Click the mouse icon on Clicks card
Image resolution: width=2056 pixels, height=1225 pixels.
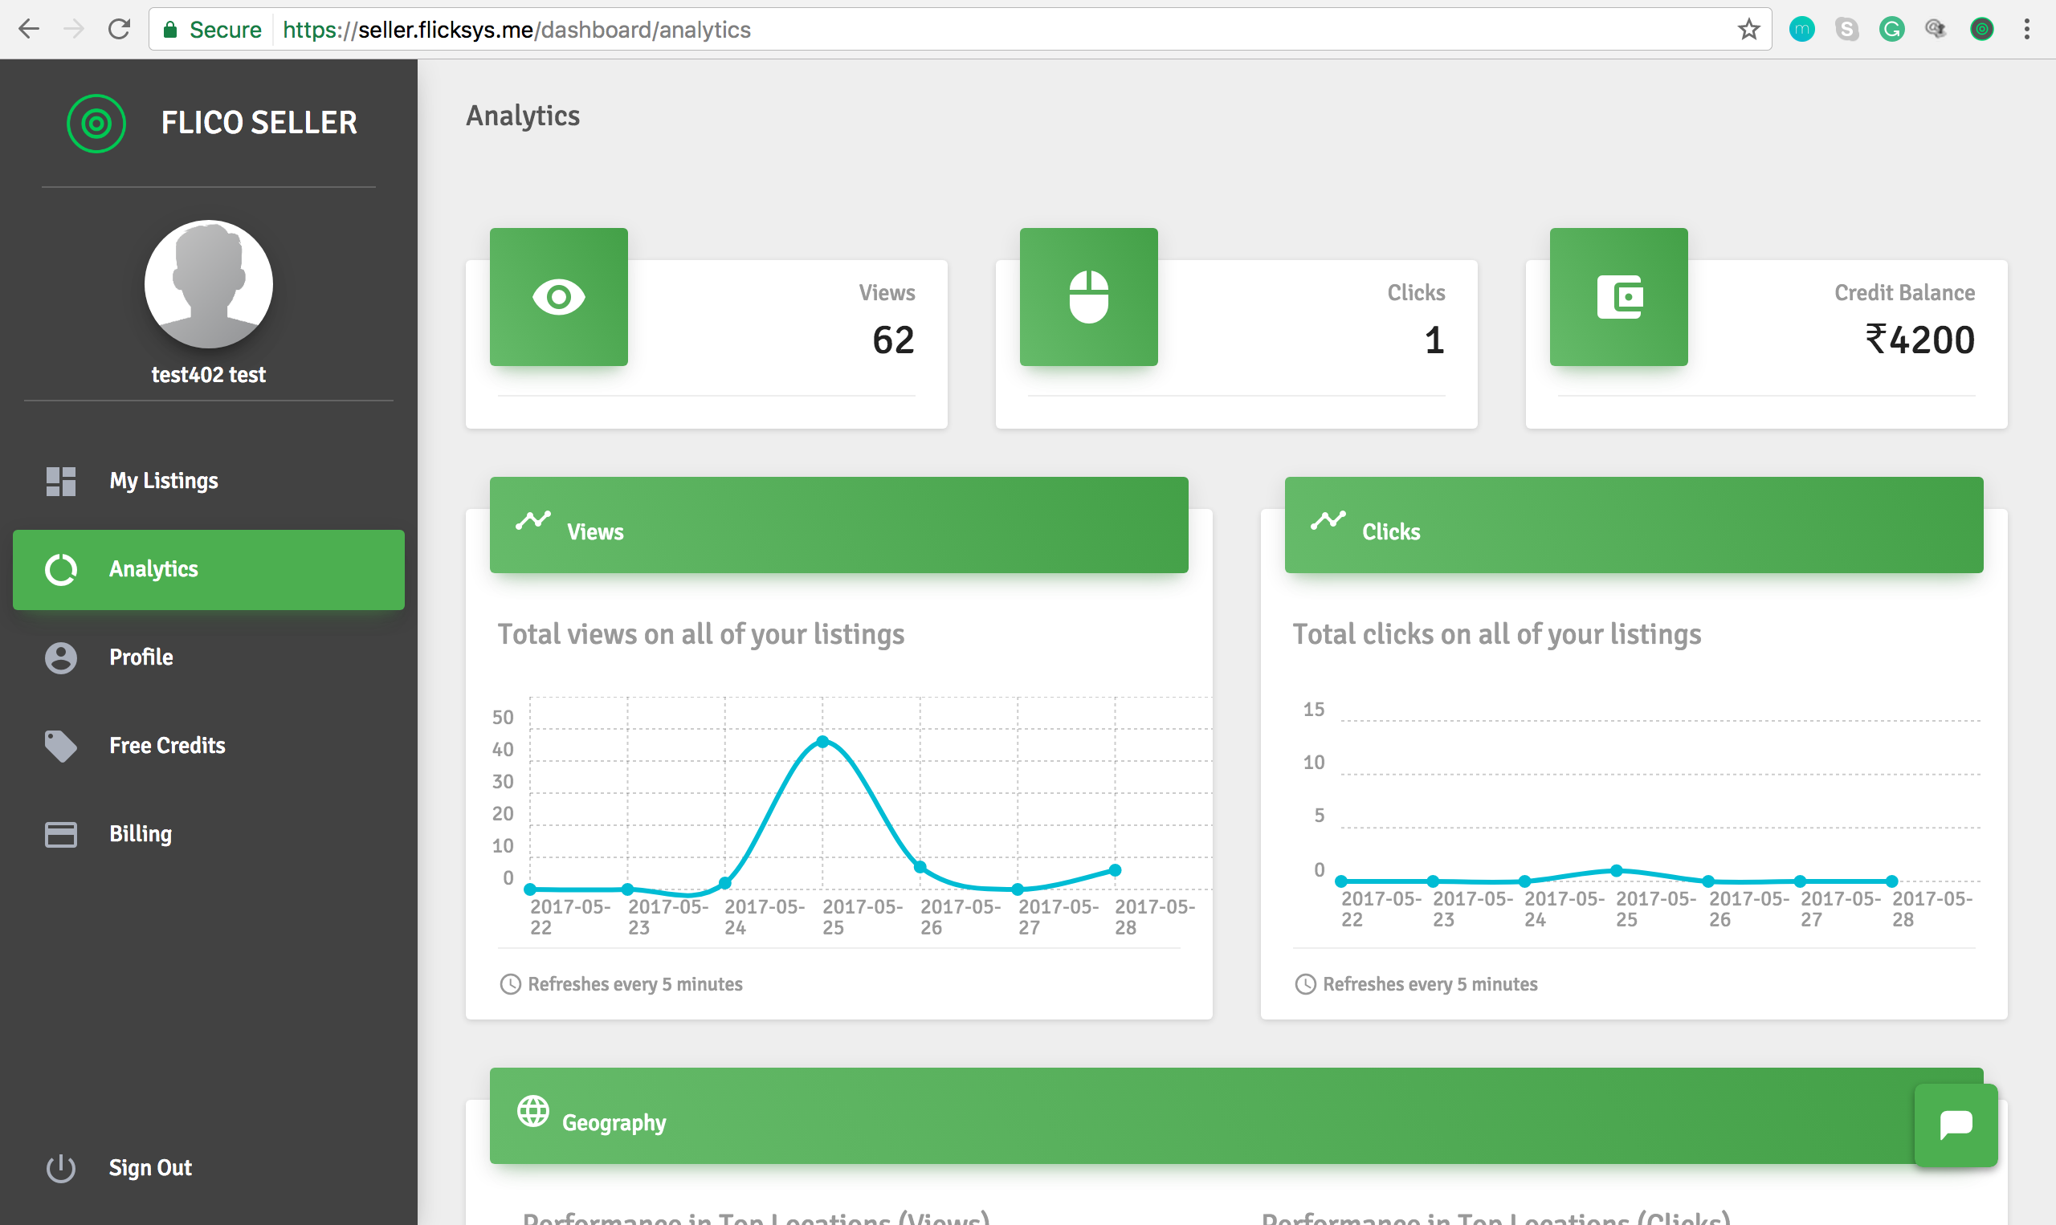click(x=1088, y=297)
